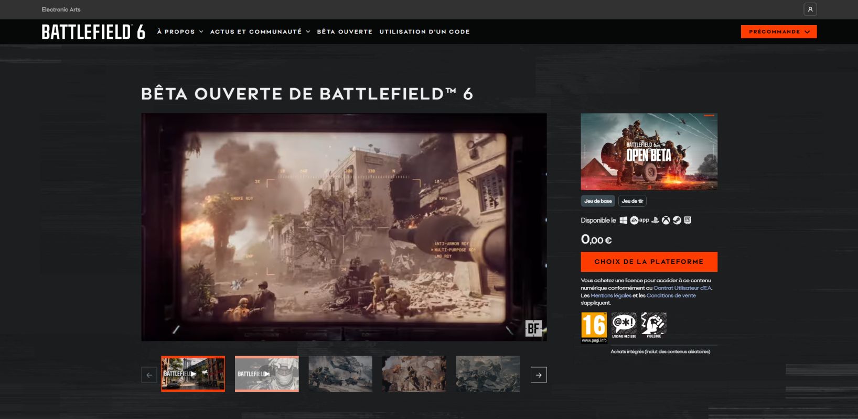Click the Langage Grossier PEGI icon
Image resolution: width=858 pixels, height=419 pixels.
pos(624,325)
